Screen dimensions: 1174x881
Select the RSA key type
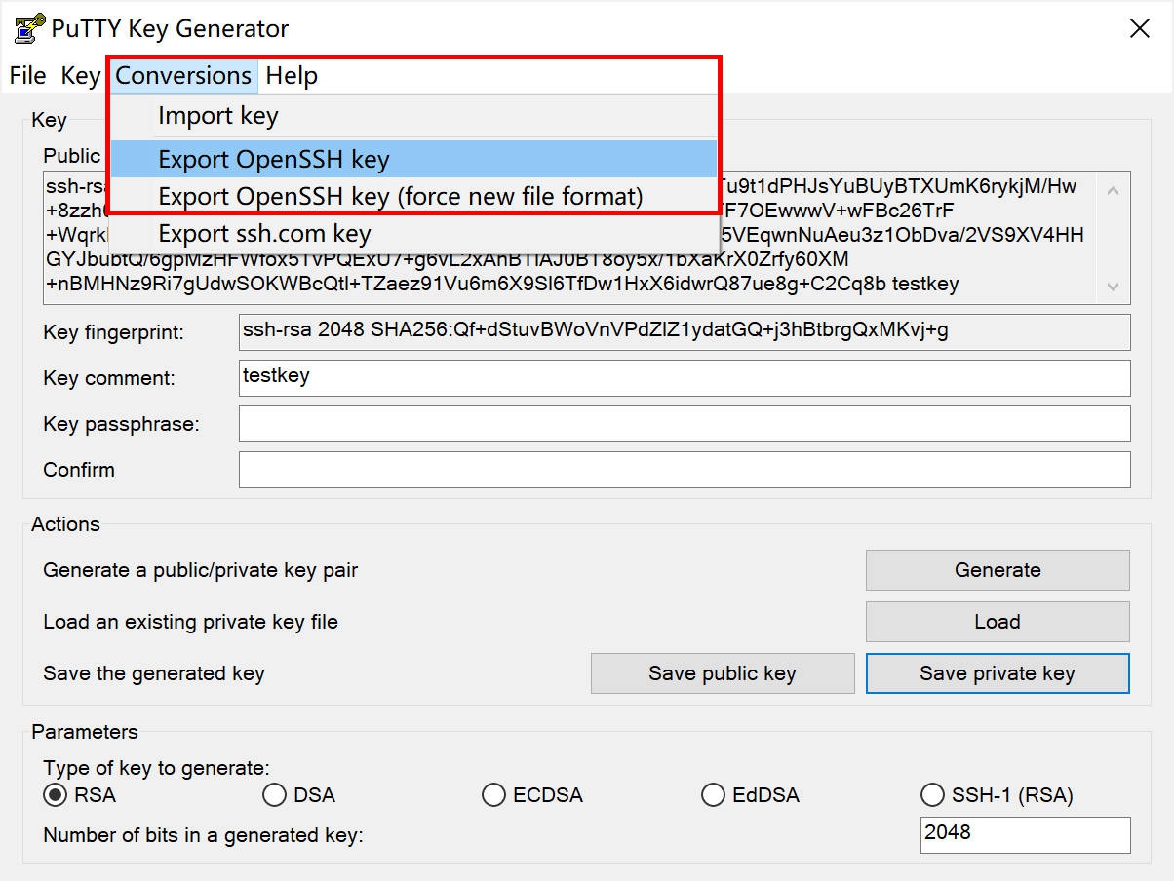point(80,795)
